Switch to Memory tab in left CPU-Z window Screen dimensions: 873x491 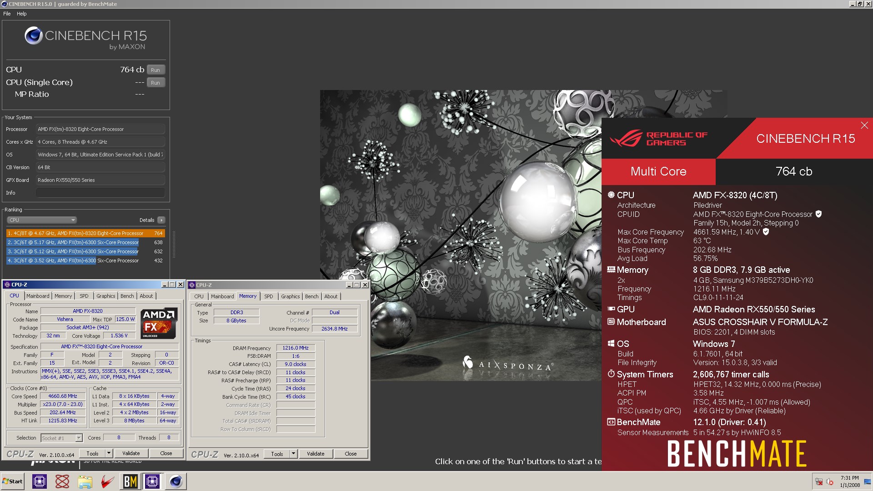coord(63,296)
